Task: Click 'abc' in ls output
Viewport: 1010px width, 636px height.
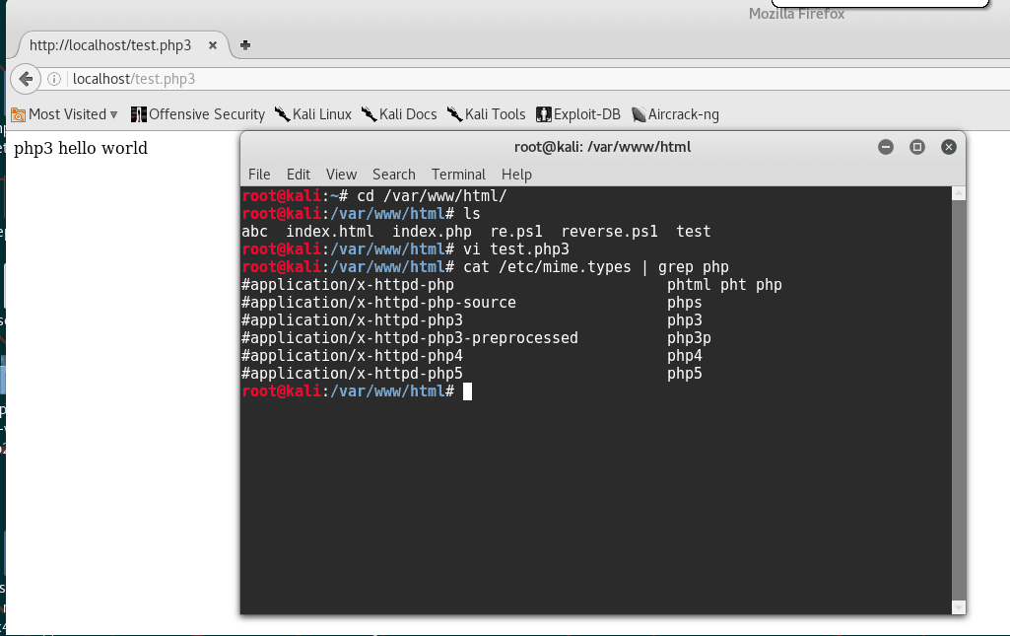Action: click(255, 232)
